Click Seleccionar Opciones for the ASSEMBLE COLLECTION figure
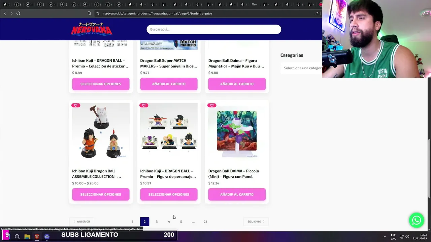The image size is (431, 242). 101,194
